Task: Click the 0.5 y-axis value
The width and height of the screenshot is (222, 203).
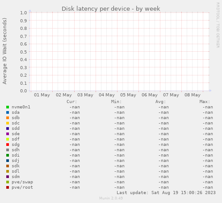Action: [24, 52]
